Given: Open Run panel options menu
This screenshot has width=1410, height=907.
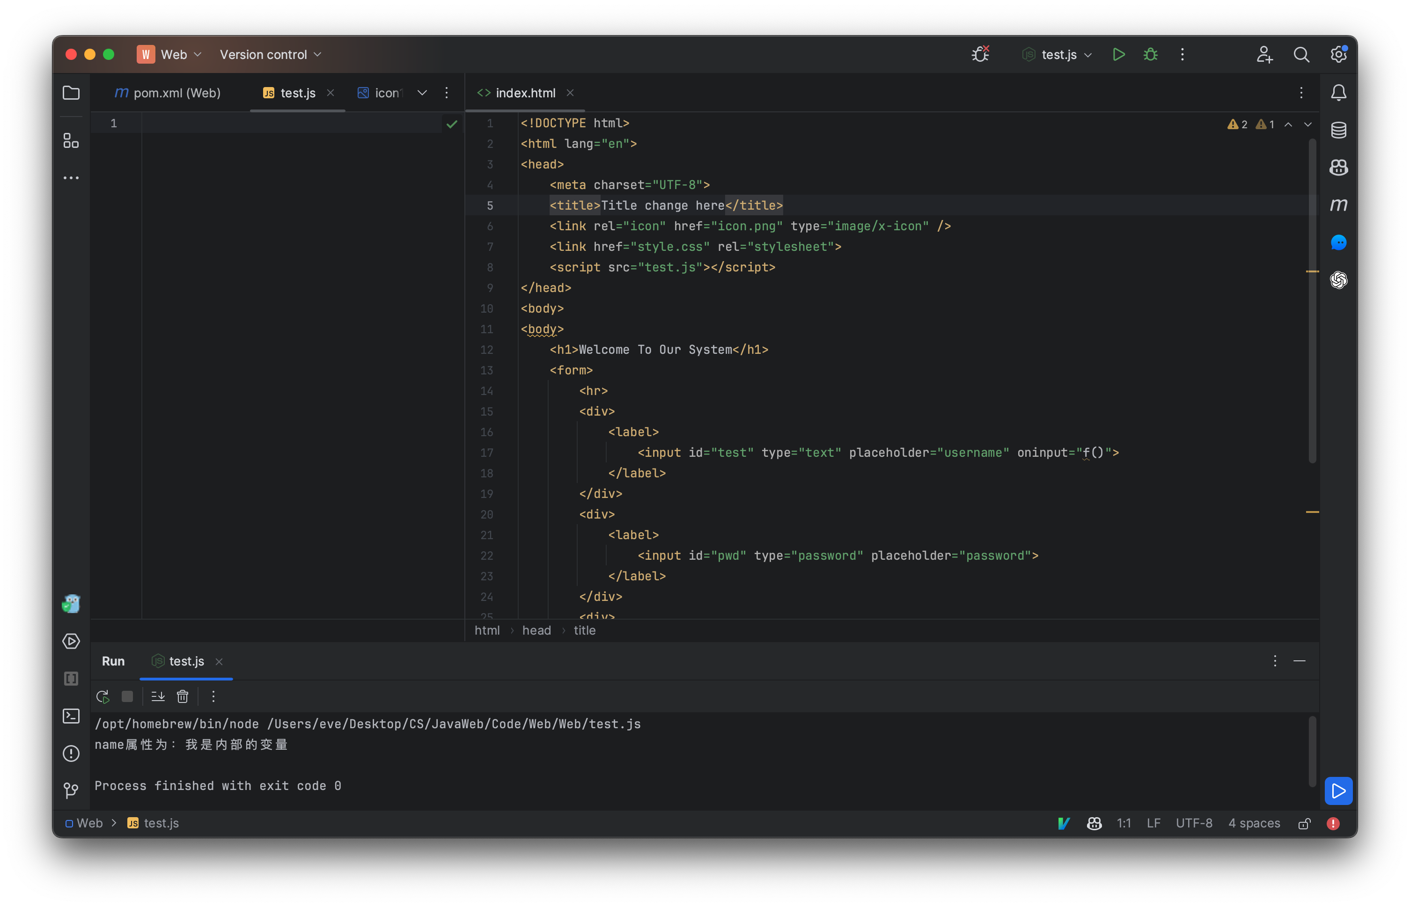Looking at the screenshot, I should coord(1275,661).
